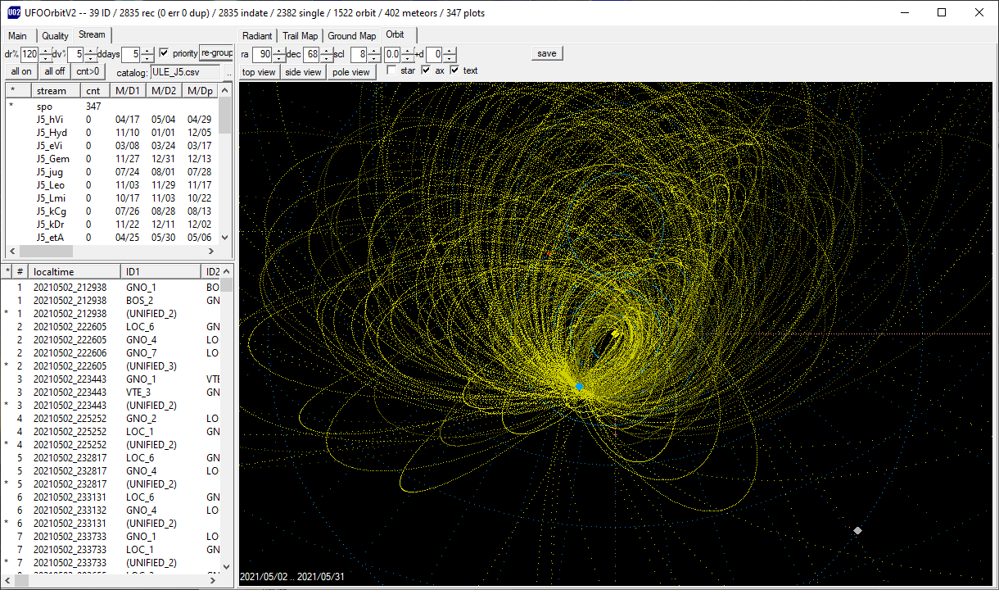Uncheck the priority checkbox
The image size is (999, 590).
pos(164,53)
